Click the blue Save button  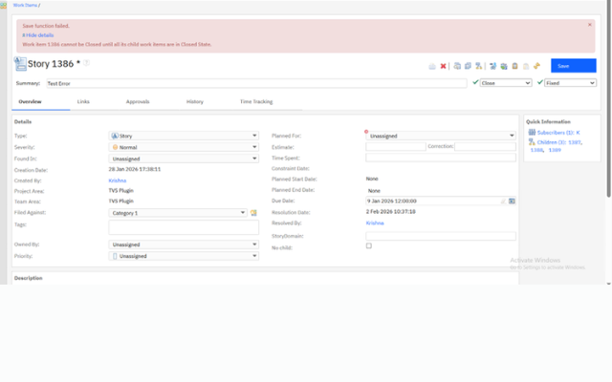click(x=574, y=66)
